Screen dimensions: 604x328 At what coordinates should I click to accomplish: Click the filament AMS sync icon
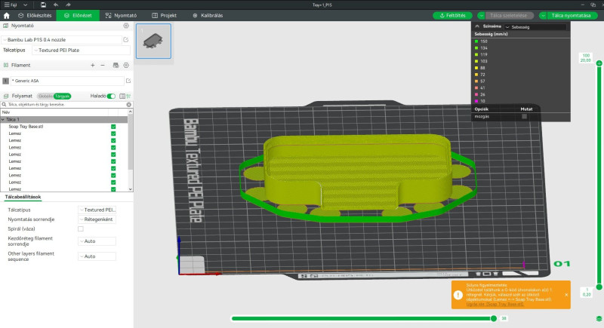click(x=116, y=66)
